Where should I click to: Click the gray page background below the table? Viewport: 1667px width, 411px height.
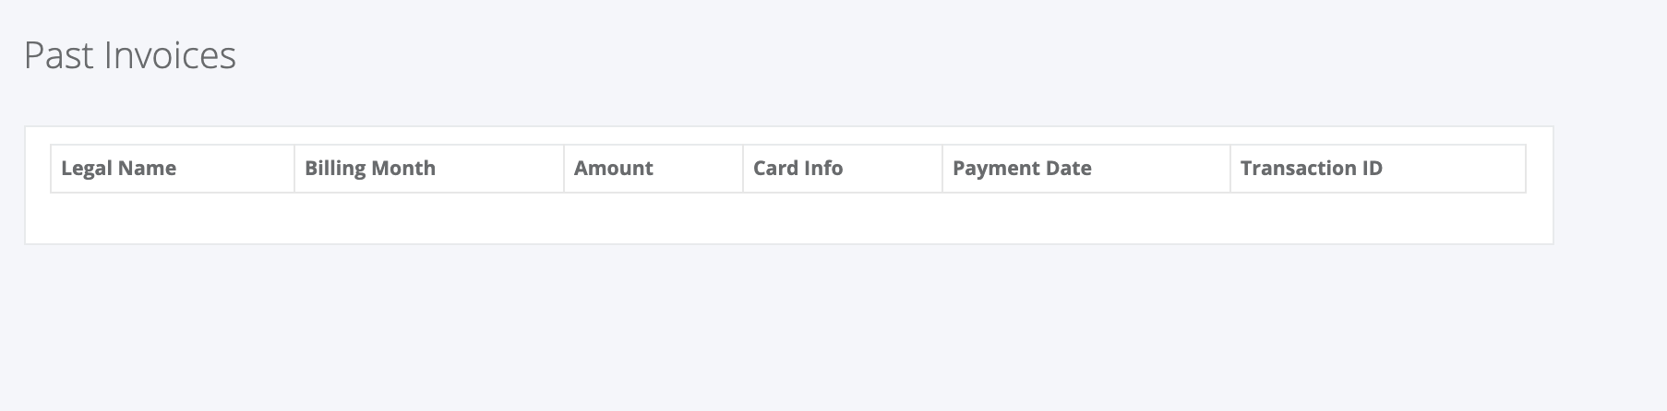(x=833, y=327)
